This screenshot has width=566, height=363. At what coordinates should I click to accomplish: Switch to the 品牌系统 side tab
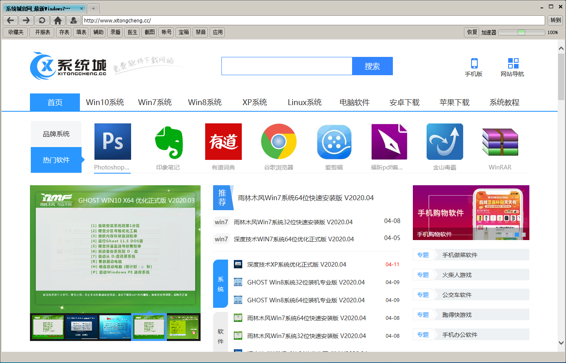click(x=56, y=134)
